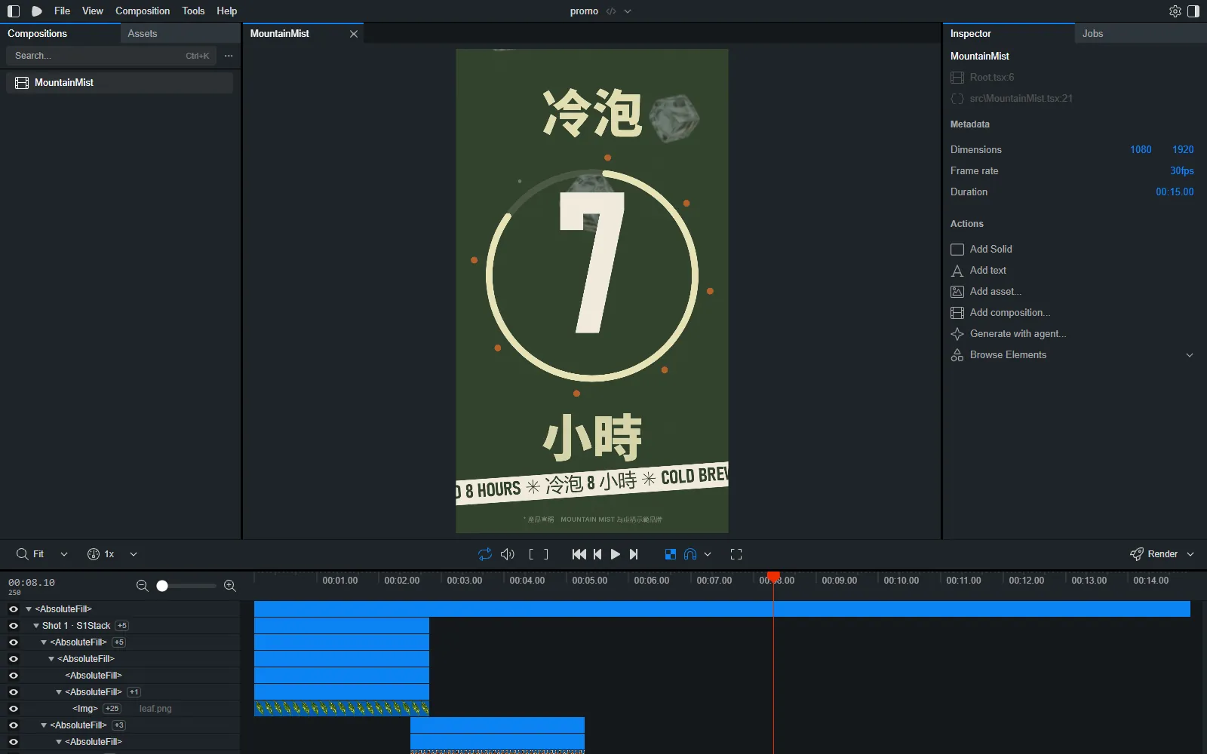Zoom in the timeline
This screenshot has height=754, width=1207.
[x=230, y=586]
